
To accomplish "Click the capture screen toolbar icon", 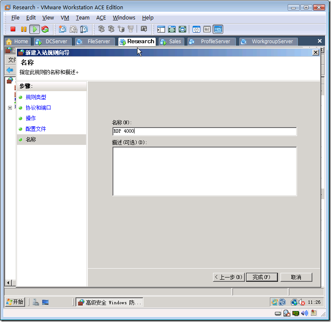I will (144, 29).
